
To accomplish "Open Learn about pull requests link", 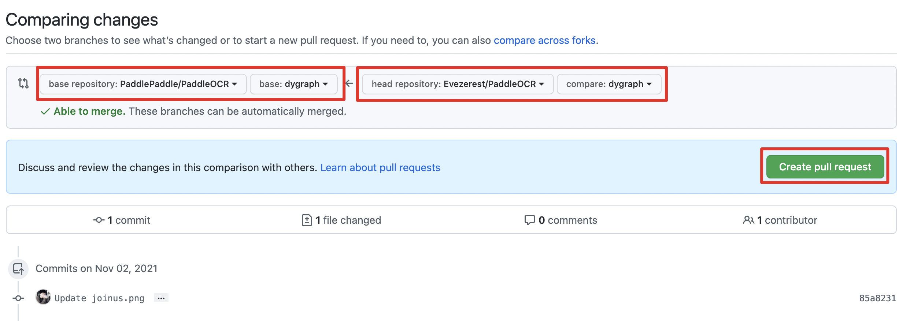I will (380, 167).
